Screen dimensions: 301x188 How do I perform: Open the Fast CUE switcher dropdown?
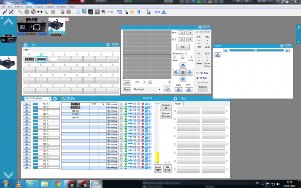(x=50, y=99)
